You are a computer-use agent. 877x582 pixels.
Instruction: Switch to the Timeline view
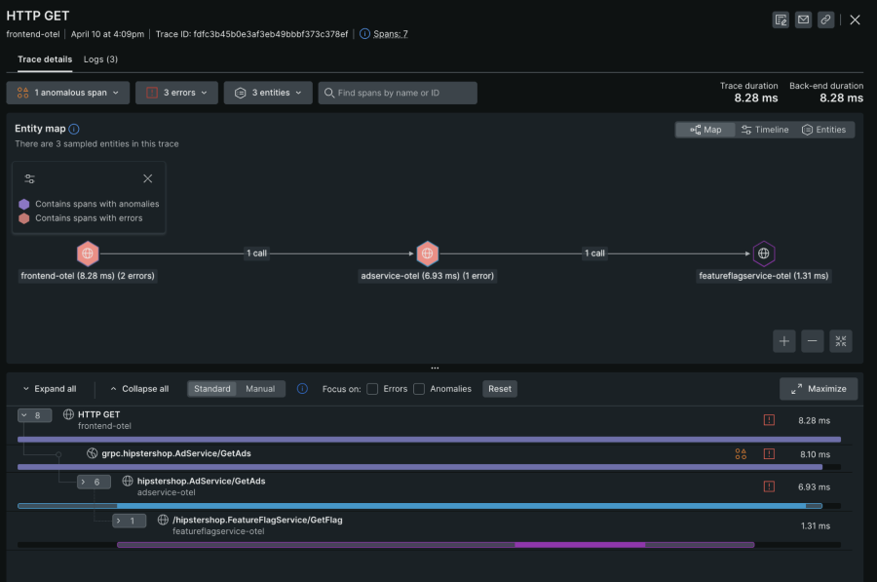coord(765,130)
